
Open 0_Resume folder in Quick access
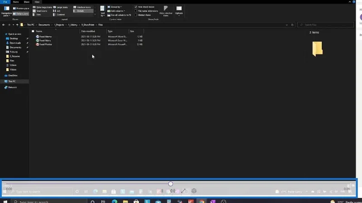[x=13, y=56]
